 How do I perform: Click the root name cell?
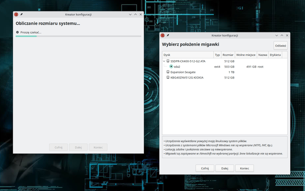pyautogui.click(x=260, y=67)
